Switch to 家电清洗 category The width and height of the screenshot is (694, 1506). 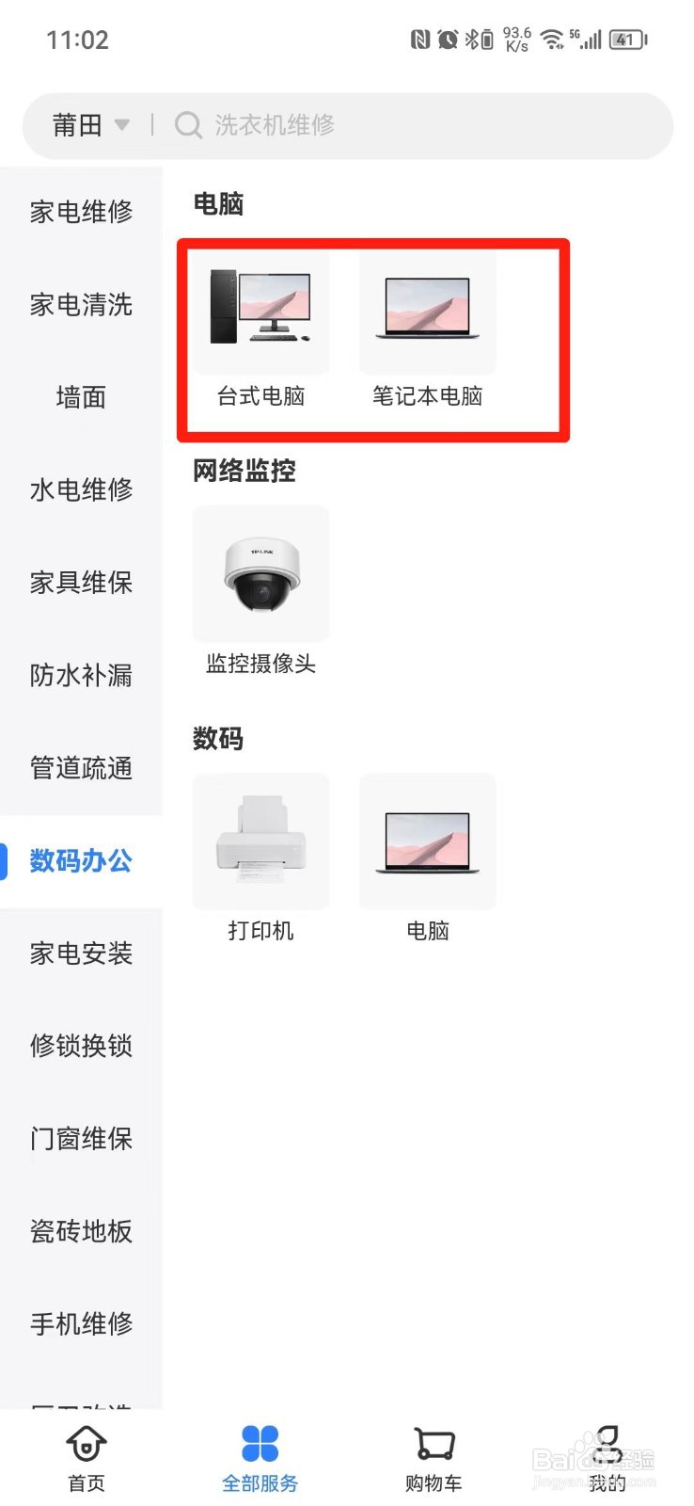coord(81,305)
